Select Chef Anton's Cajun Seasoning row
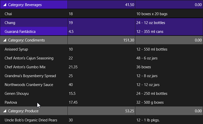This screenshot has height=124, width=203. (101, 58)
